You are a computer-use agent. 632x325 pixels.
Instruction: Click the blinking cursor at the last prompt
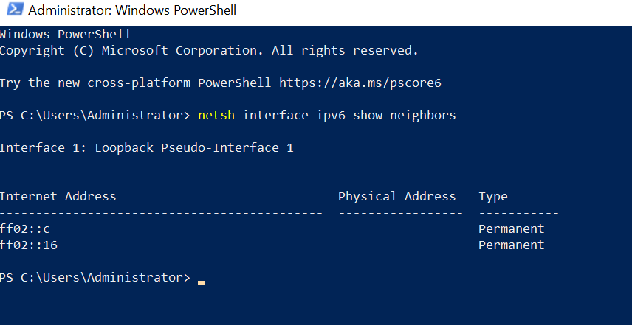[202, 283]
